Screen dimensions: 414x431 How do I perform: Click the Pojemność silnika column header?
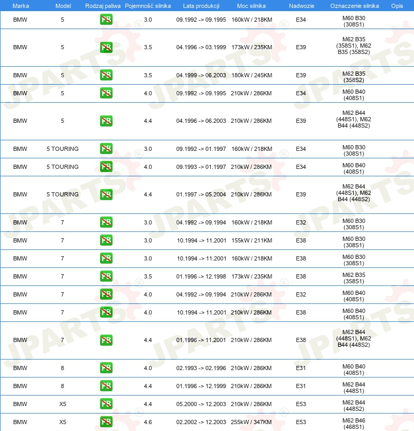148,6
